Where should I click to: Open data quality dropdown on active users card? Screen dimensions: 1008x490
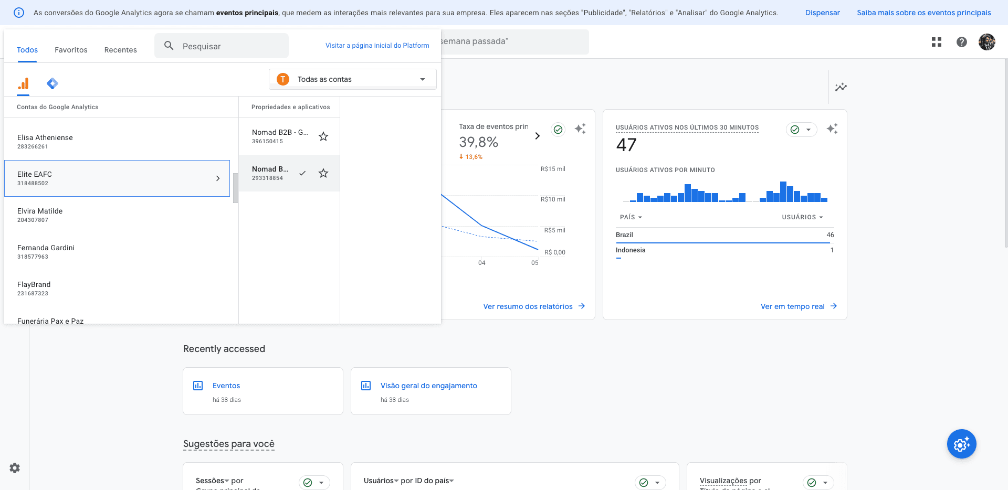801,130
